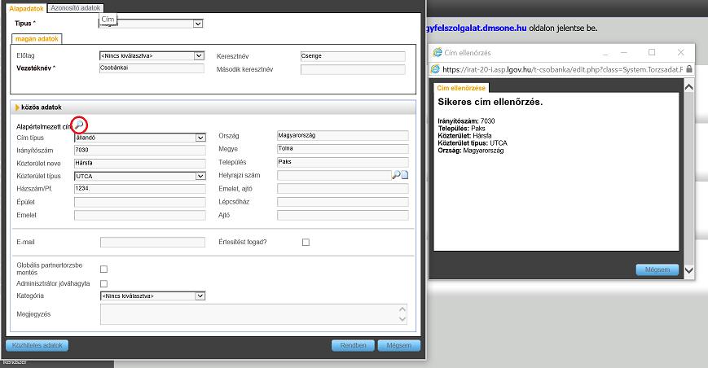Select the Alapadatok tab
Screen dimensions: 708x368
[26, 9]
